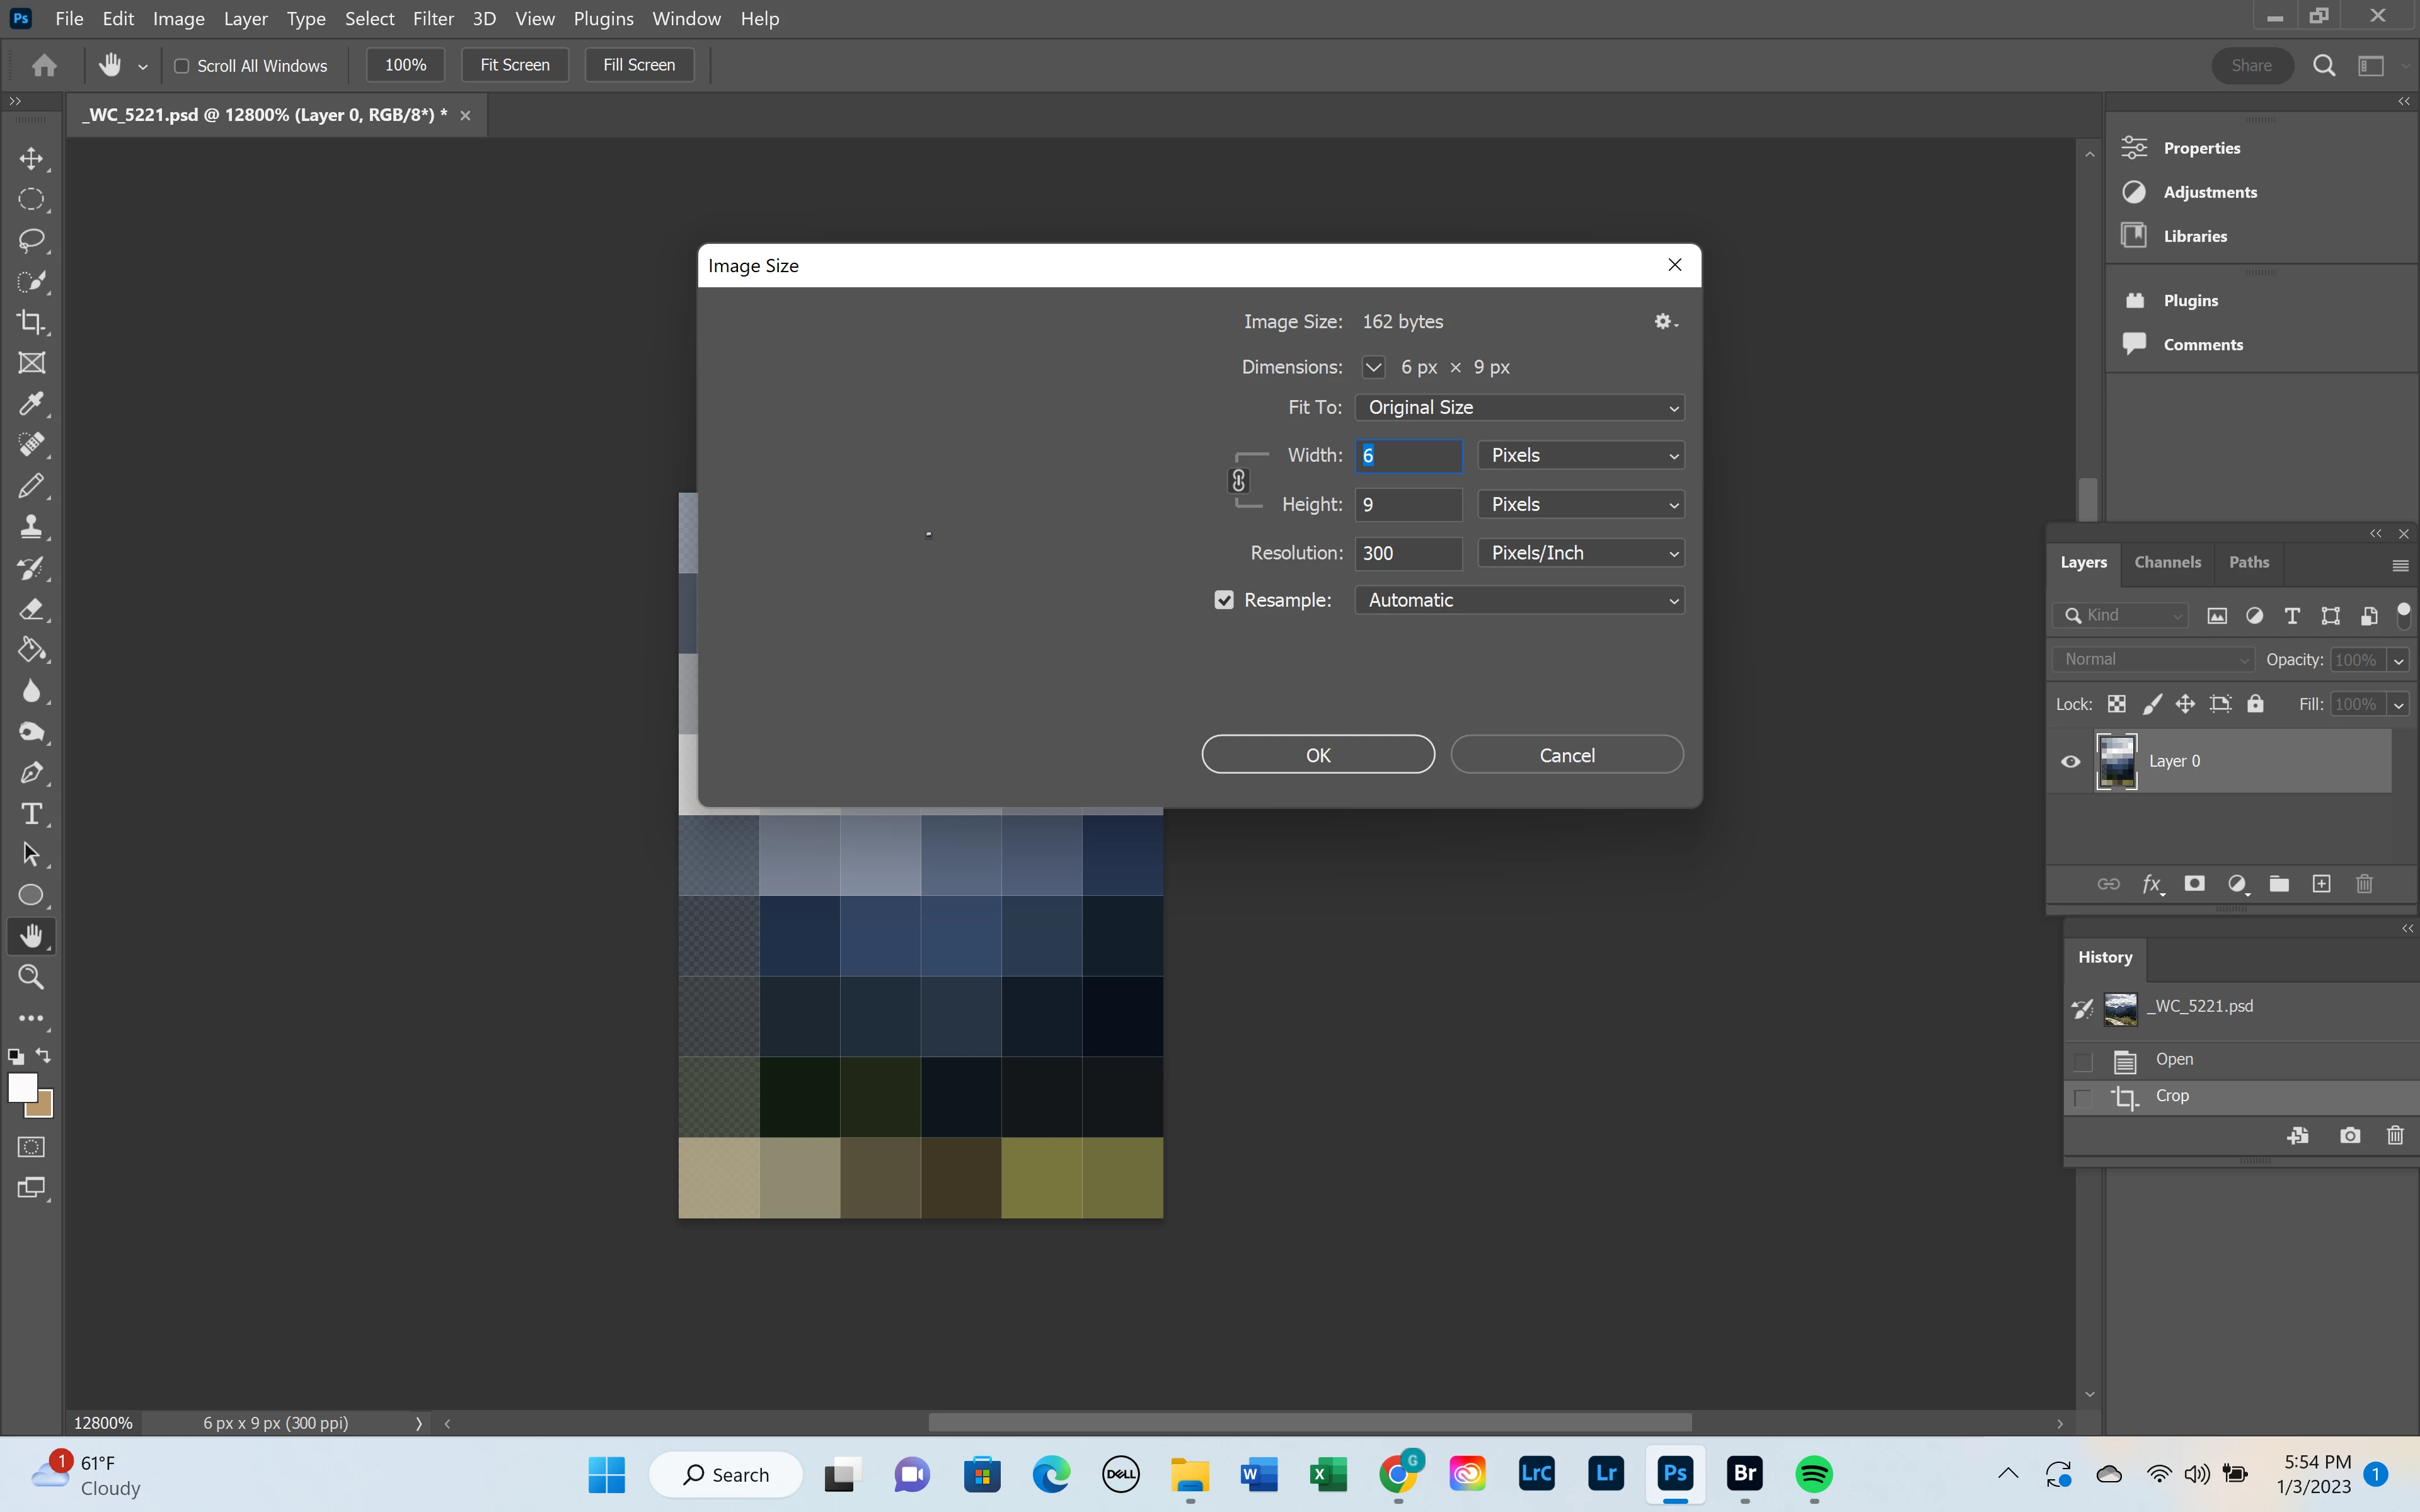Viewport: 2420px width, 1512px height.
Task: Open Spotify from the taskbar
Action: pos(1814,1474)
